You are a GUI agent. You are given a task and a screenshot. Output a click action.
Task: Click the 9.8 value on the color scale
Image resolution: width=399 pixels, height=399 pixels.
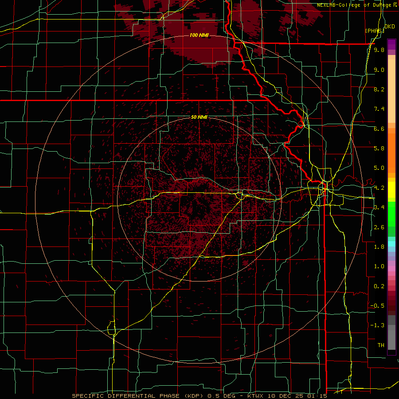tap(379, 50)
